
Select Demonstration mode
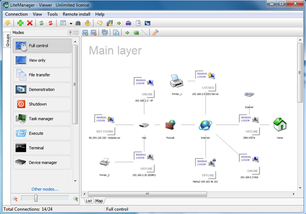42,90
